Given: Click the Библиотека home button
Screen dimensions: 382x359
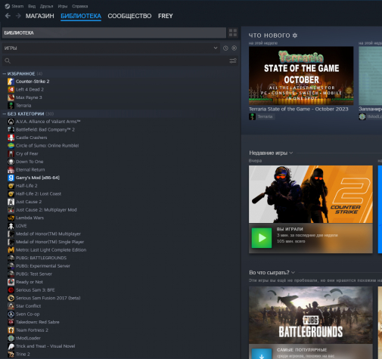Looking at the screenshot, I should coord(114,32).
